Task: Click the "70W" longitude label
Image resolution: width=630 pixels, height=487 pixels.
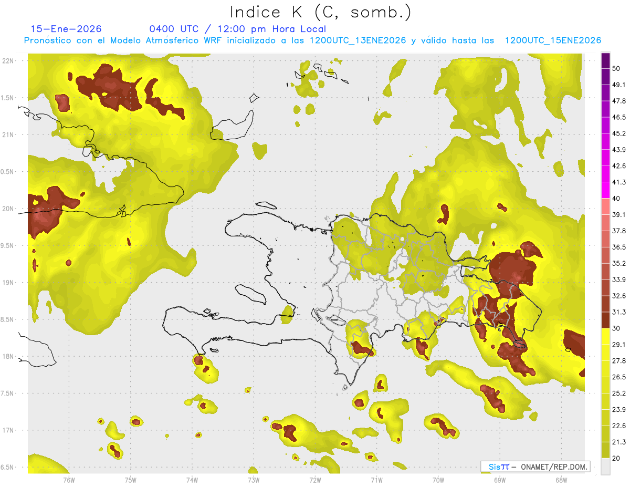Action: (x=438, y=480)
